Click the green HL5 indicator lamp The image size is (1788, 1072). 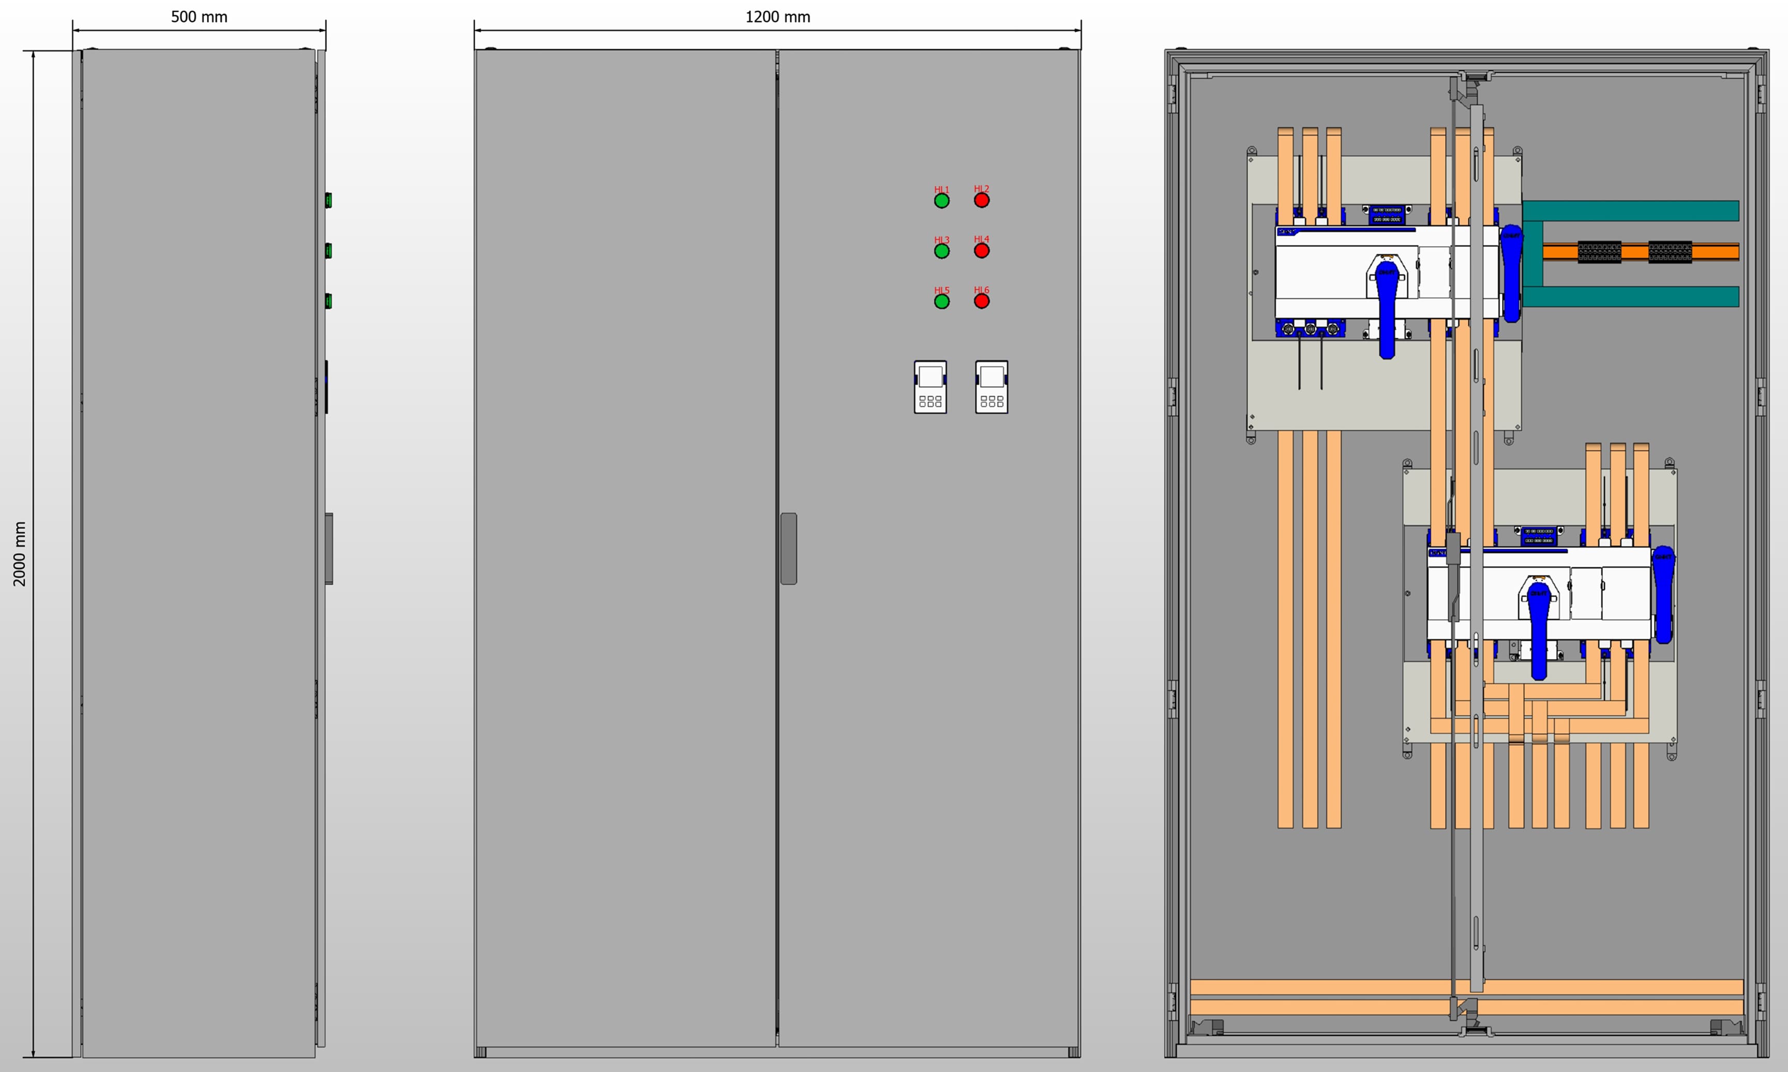click(941, 301)
